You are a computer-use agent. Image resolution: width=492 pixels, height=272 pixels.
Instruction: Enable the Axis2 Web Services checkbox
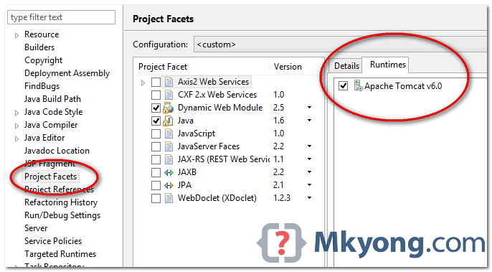point(156,82)
